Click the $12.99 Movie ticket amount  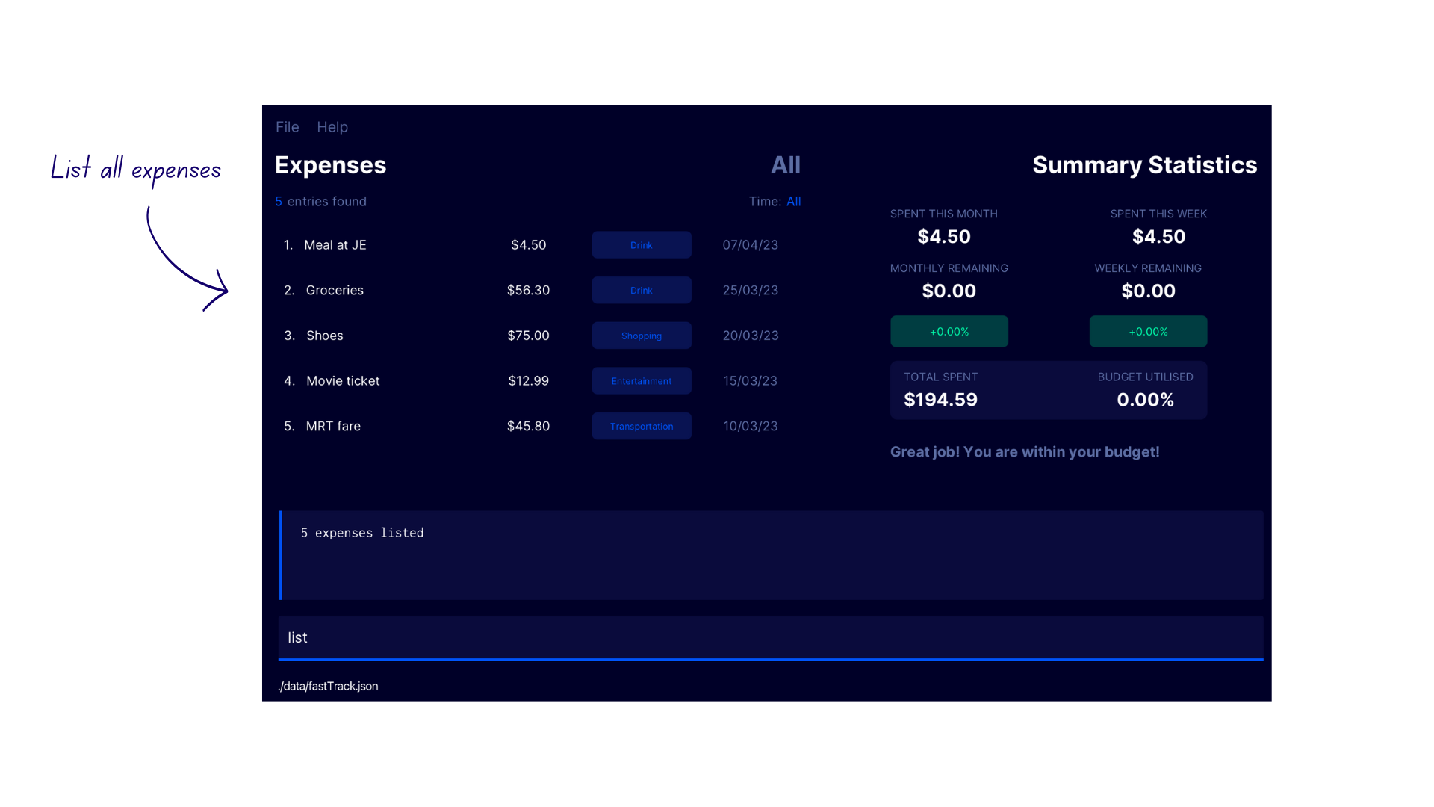coord(529,381)
